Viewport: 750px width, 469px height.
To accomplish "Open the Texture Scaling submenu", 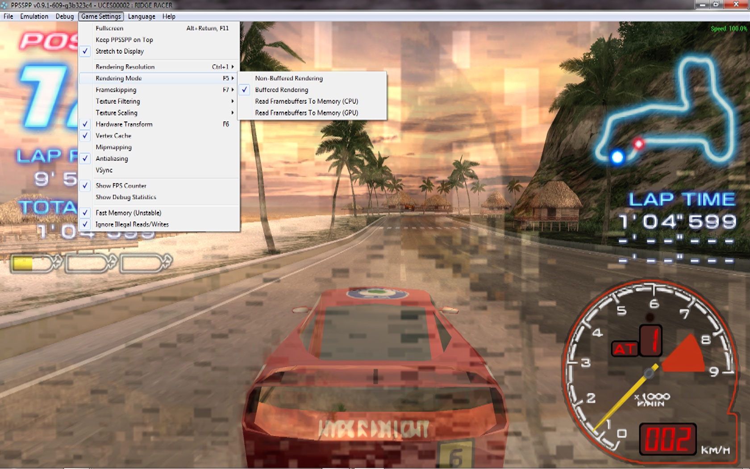I will [117, 113].
